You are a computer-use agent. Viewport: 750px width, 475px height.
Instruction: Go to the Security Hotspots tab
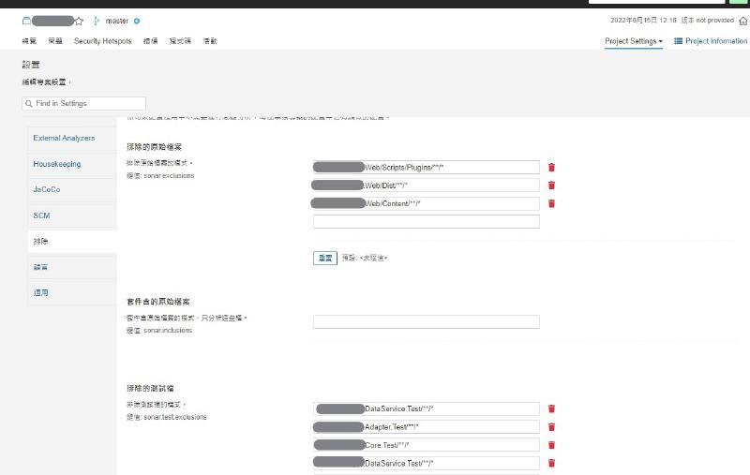point(103,41)
